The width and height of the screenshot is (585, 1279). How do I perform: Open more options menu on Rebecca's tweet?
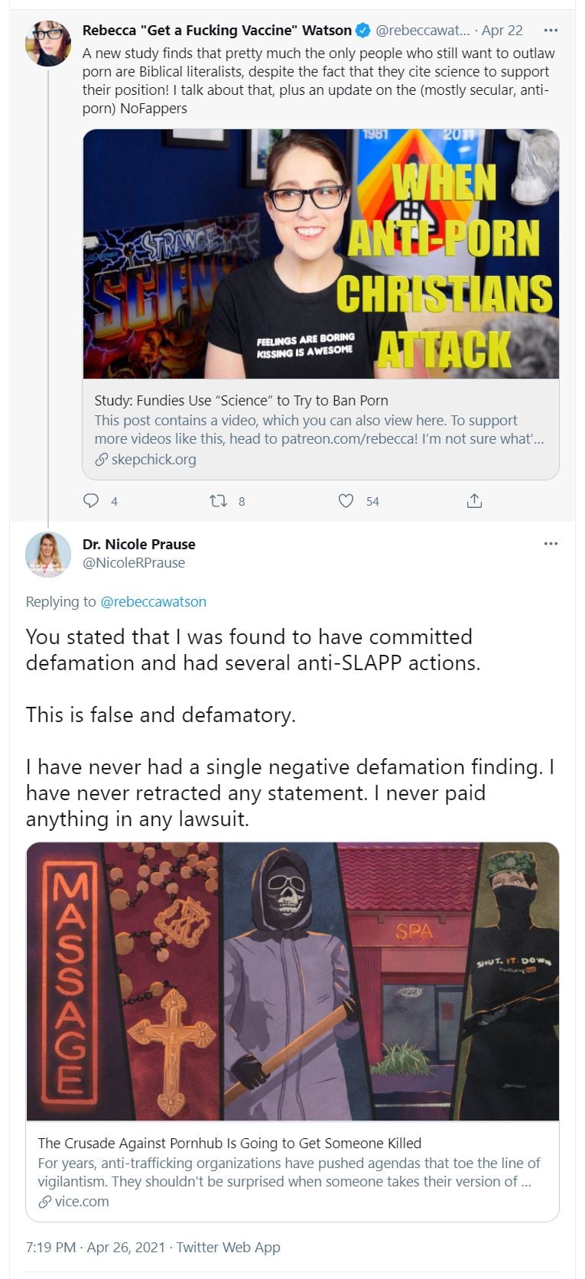pos(551,31)
